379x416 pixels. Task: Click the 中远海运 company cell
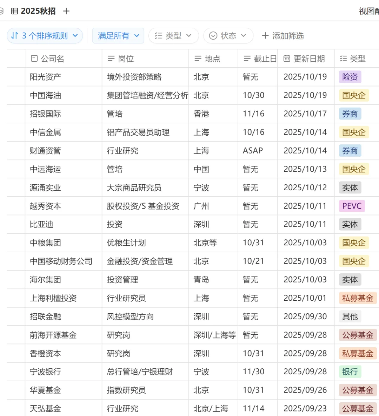[64, 169]
